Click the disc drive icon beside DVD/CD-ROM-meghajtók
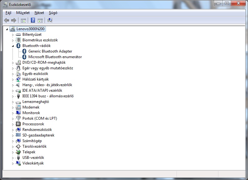Screen dimensions: 248x180 18,62
